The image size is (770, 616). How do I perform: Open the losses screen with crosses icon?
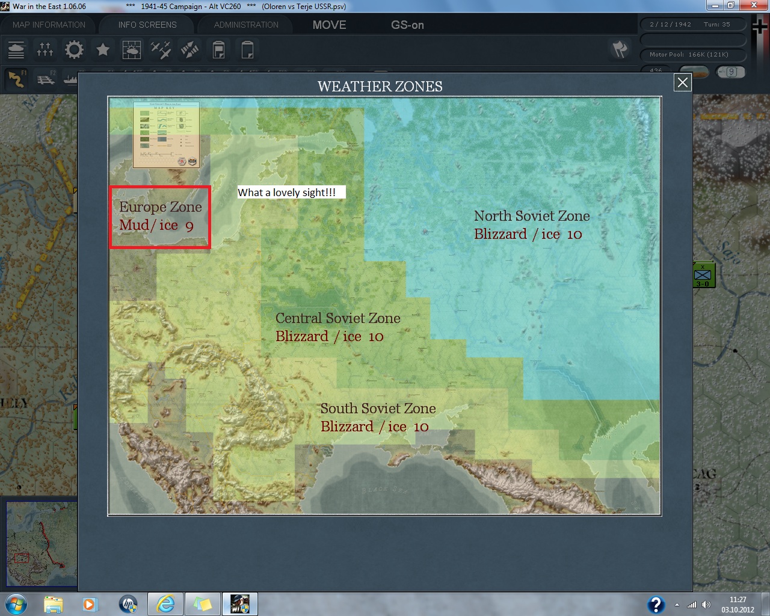[x=45, y=49]
